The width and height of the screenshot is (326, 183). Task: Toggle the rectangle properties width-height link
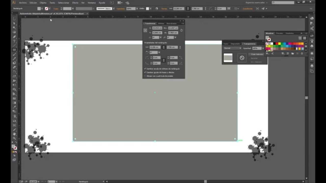(x=164, y=47)
